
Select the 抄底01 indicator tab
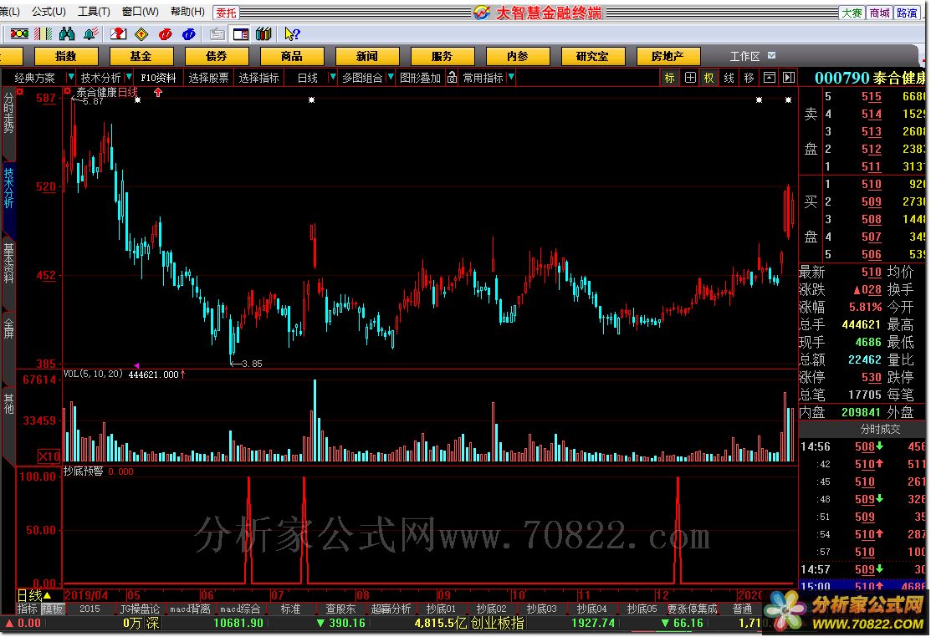441,609
